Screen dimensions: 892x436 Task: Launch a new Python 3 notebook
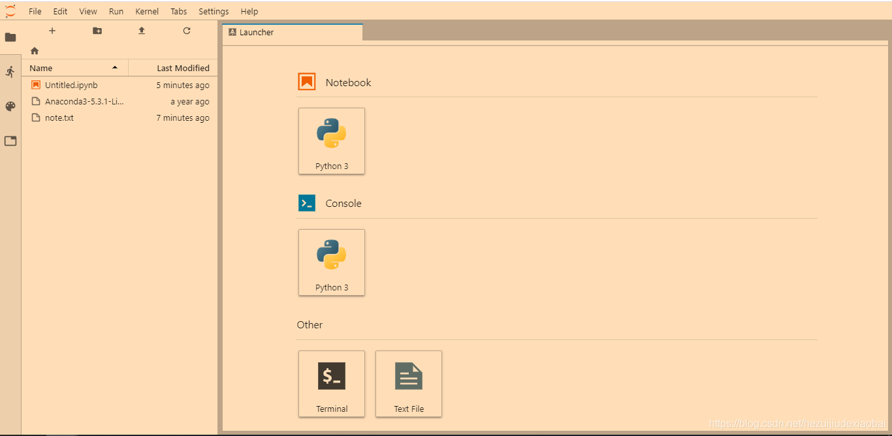332,141
